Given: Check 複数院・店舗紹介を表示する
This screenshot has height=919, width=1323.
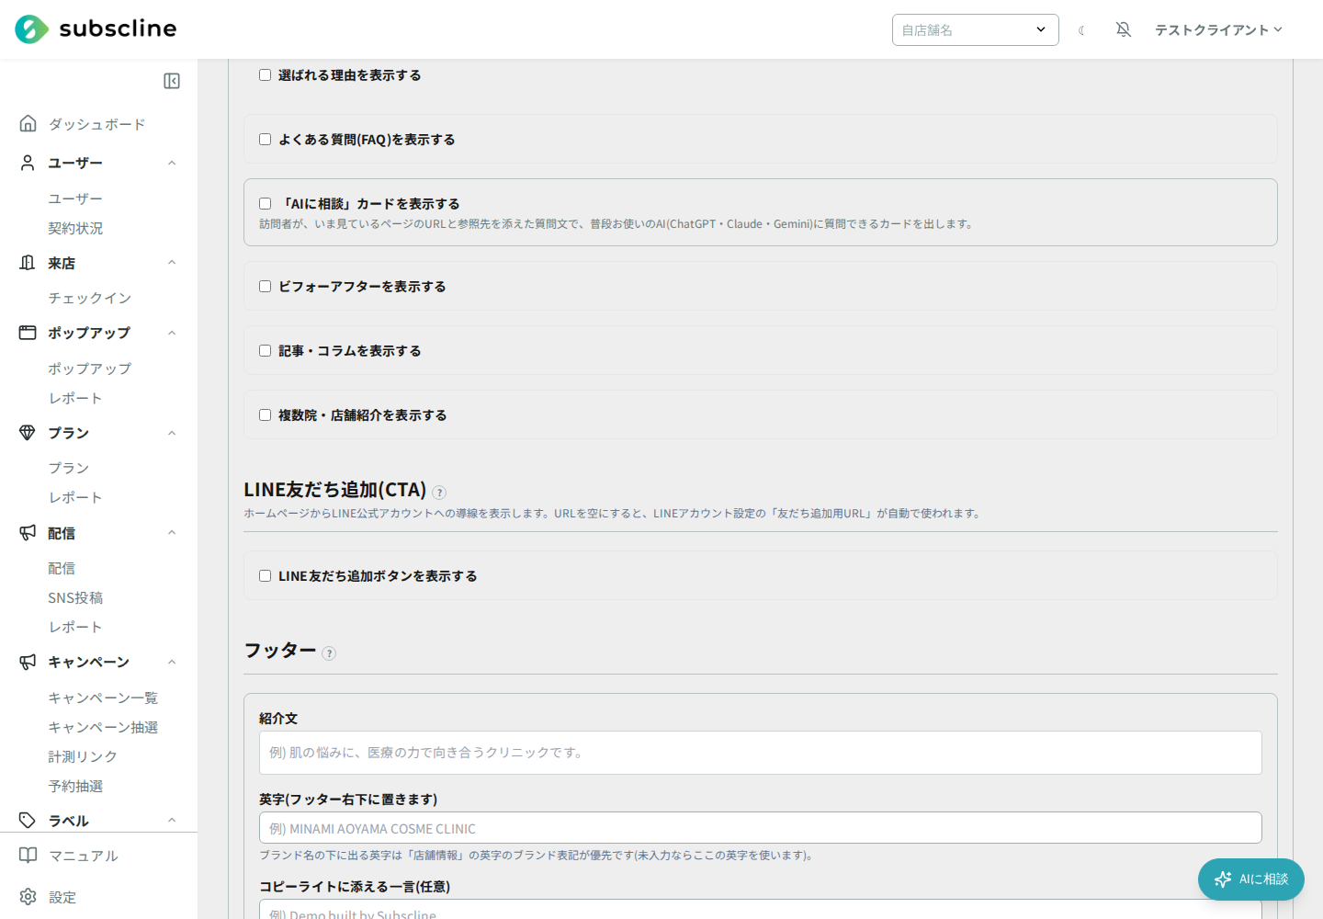Looking at the screenshot, I should 265,415.
